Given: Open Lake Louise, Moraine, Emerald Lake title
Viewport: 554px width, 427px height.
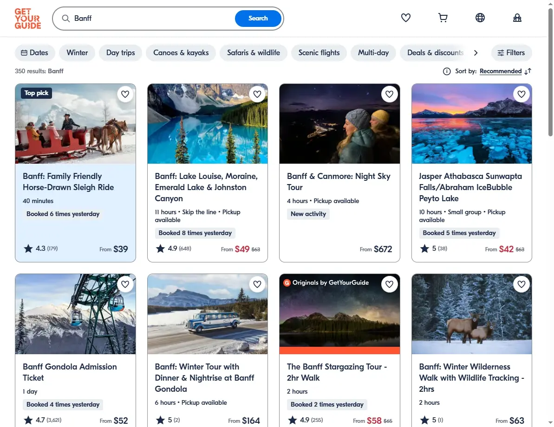Looking at the screenshot, I should coord(206,187).
